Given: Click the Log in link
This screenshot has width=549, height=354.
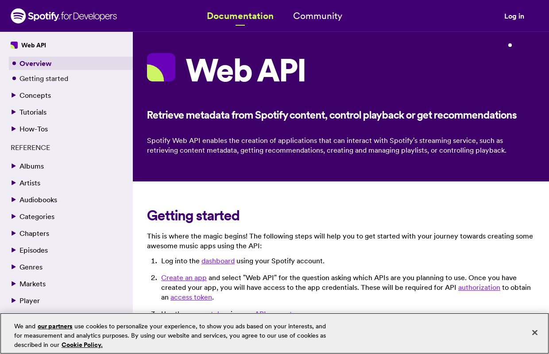Looking at the screenshot, I should coord(514,16).
